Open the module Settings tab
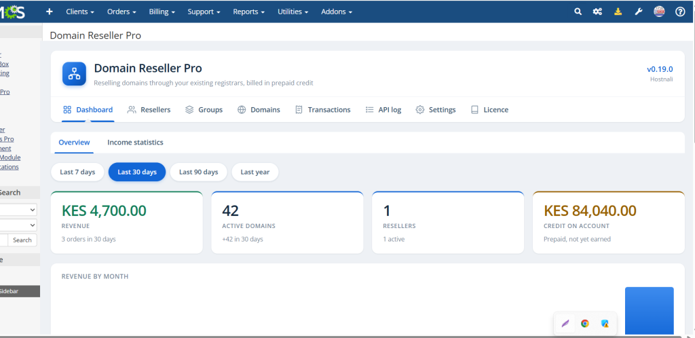 436,109
